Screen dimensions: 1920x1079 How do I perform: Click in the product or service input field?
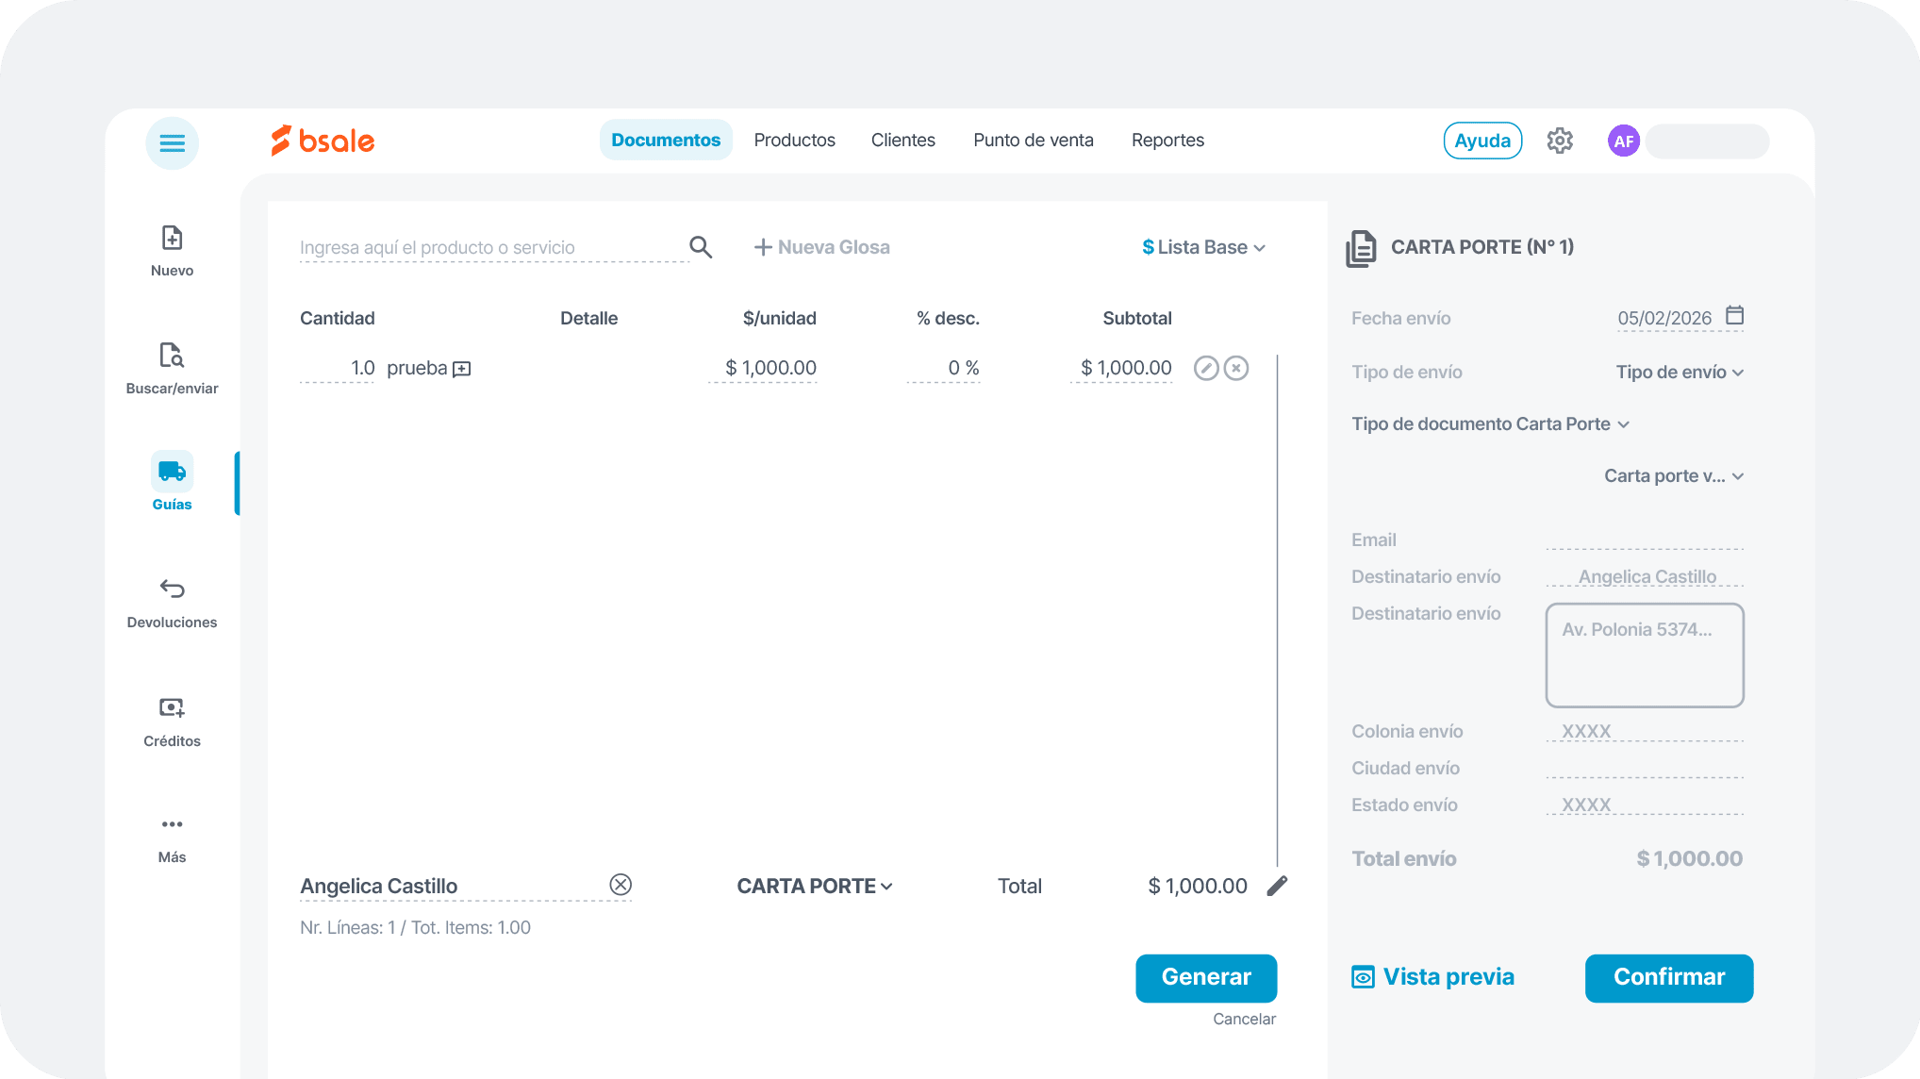pyautogui.click(x=492, y=248)
